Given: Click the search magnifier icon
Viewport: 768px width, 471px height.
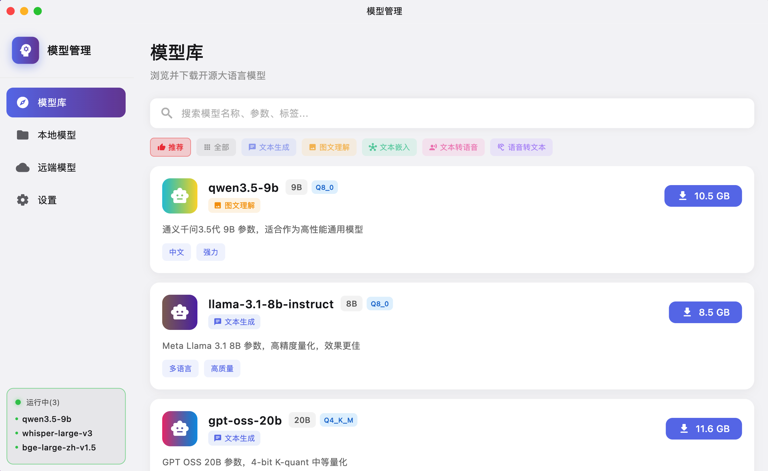Looking at the screenshot, I should (x=167, y=113).
